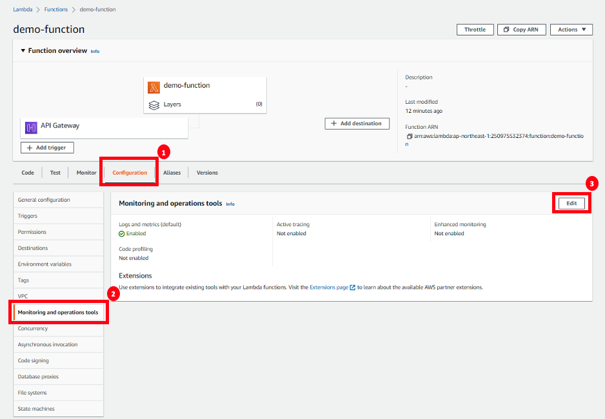Click the demo-function box in the diagram
Viewport: 605px width, 419px height.
(205, 95)
